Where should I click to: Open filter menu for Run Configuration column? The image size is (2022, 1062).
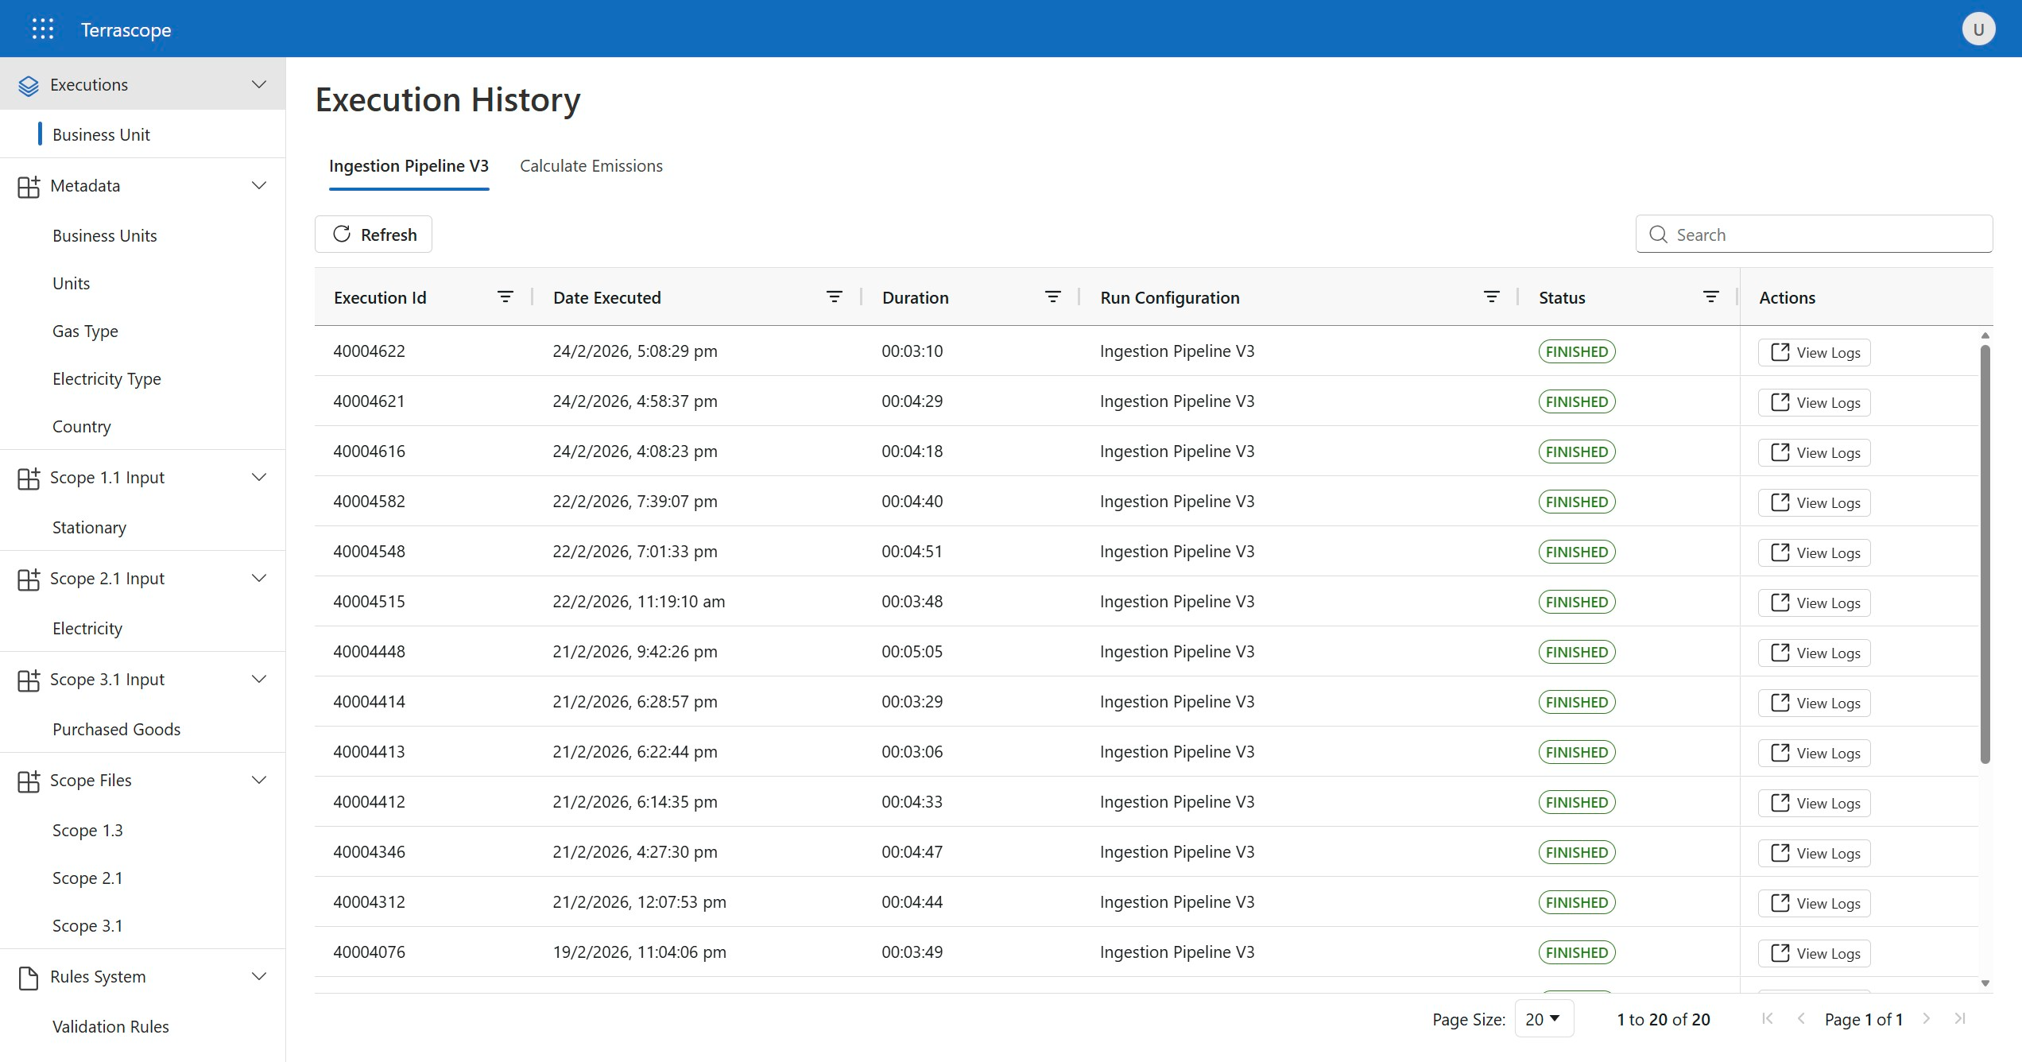click(1491, 297)
